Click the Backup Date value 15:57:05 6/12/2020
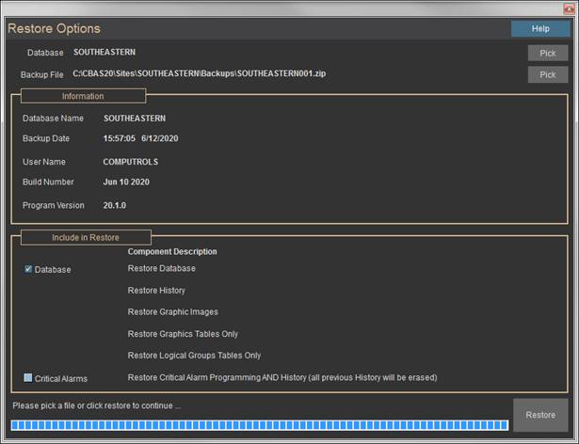This screenshot has height=444, width=579. (140, 138)
